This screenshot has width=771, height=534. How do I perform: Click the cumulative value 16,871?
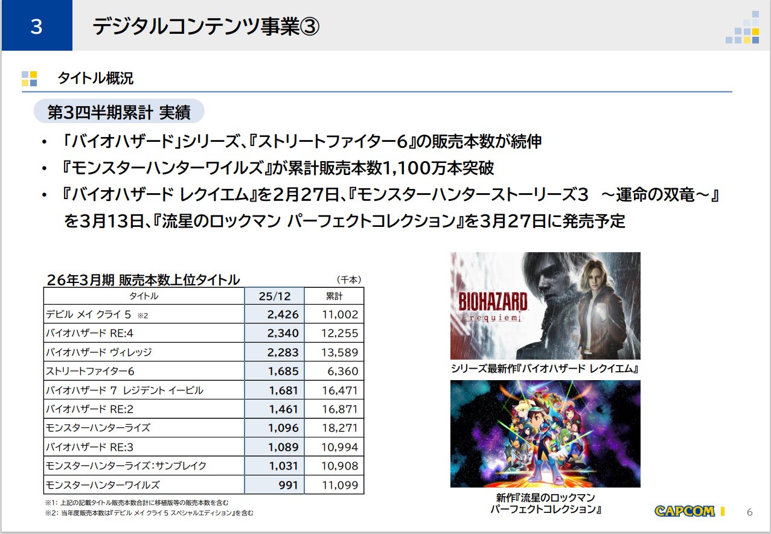[x=340, y=409]
